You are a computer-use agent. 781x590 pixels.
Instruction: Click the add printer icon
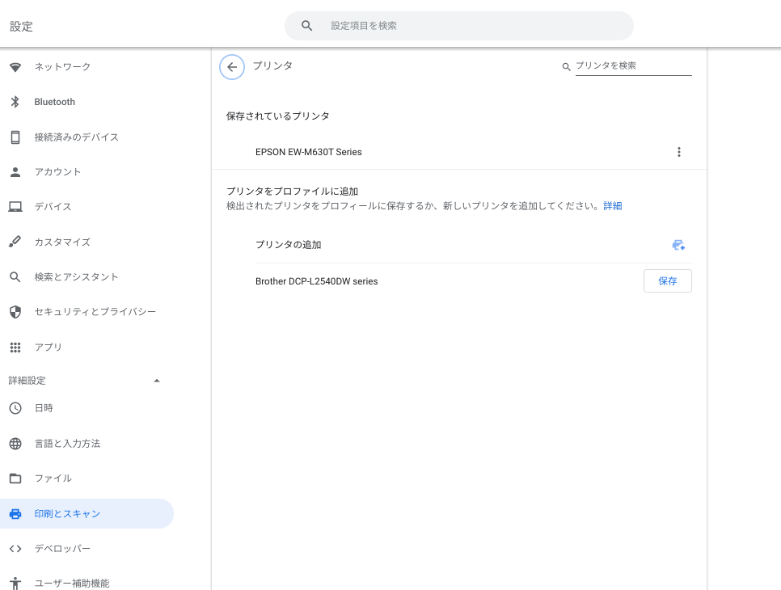(678, 245)
